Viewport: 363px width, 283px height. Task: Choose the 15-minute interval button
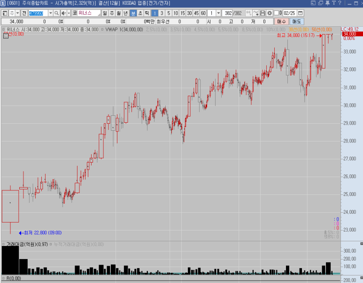(183, 13)
